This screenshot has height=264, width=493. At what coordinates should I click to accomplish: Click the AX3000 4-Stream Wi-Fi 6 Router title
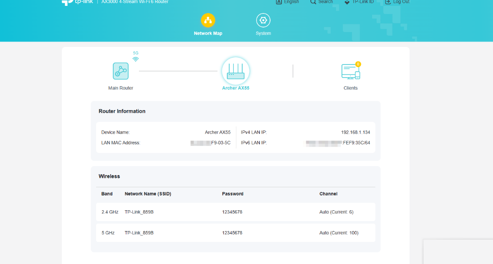click(135, 2)
